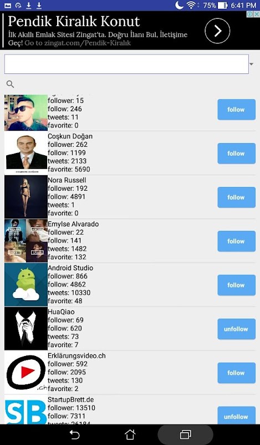
Task: Open Erklärungsvideo.ch play-logo avatar
Action: point(26,373)
